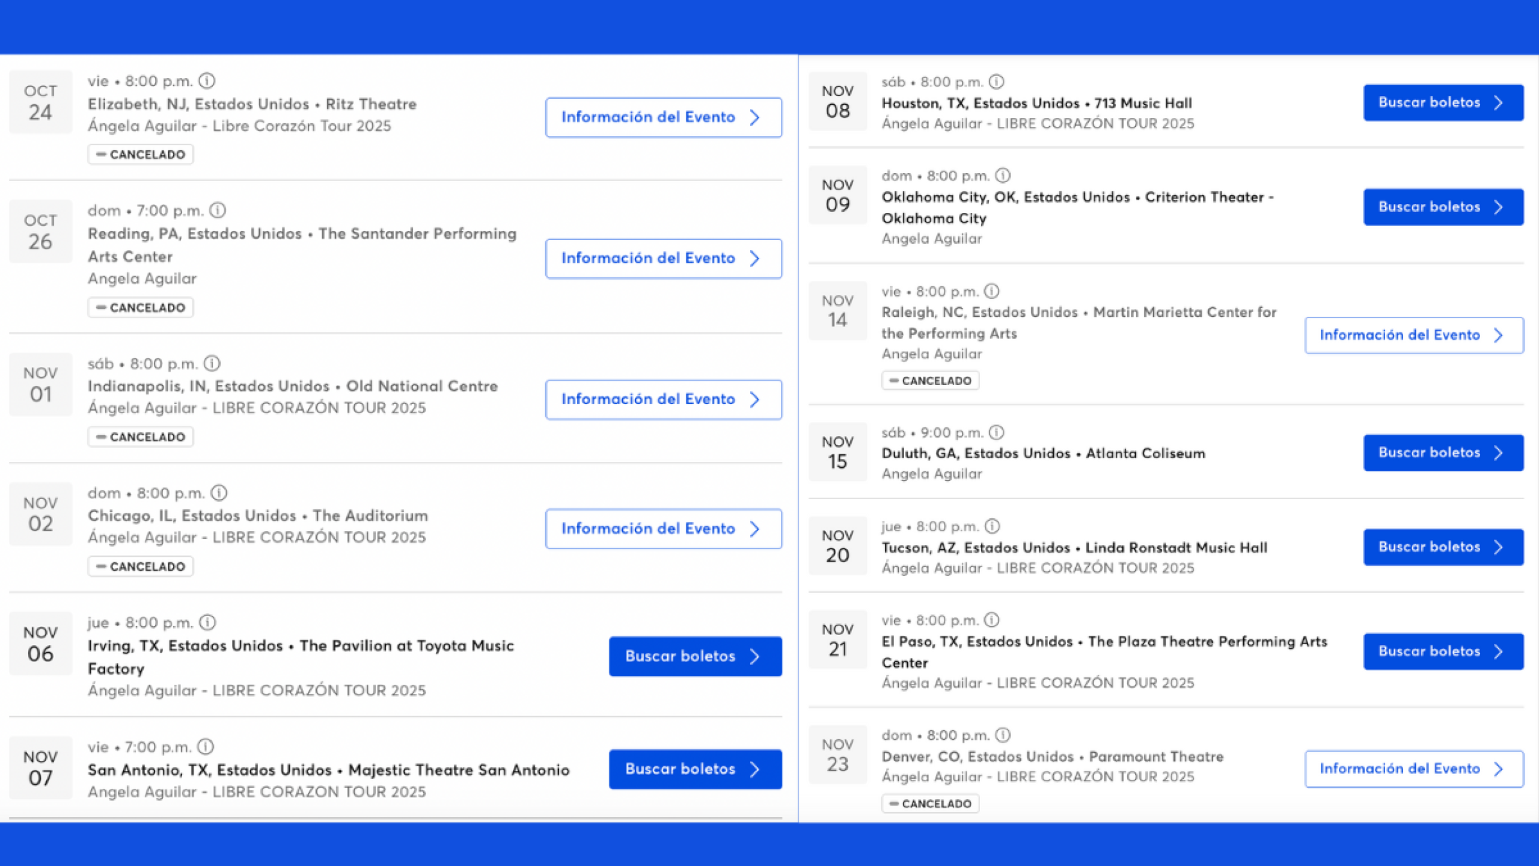Open Buscar boletos for Irving Toyota Music Factory
The width and height of the screenshot is (1539, 866).
695,656
